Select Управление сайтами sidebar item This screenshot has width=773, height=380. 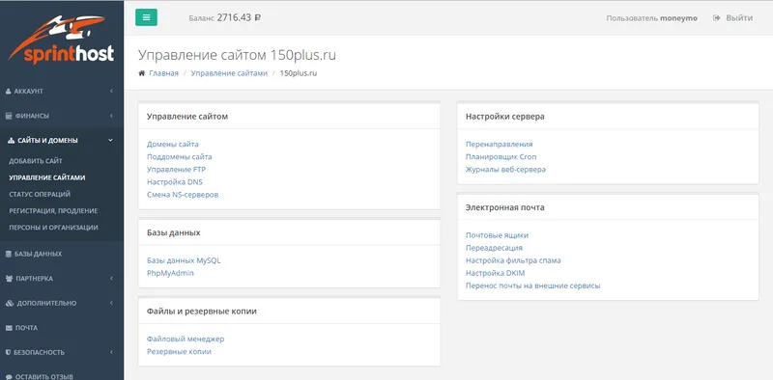pos(46,177)
